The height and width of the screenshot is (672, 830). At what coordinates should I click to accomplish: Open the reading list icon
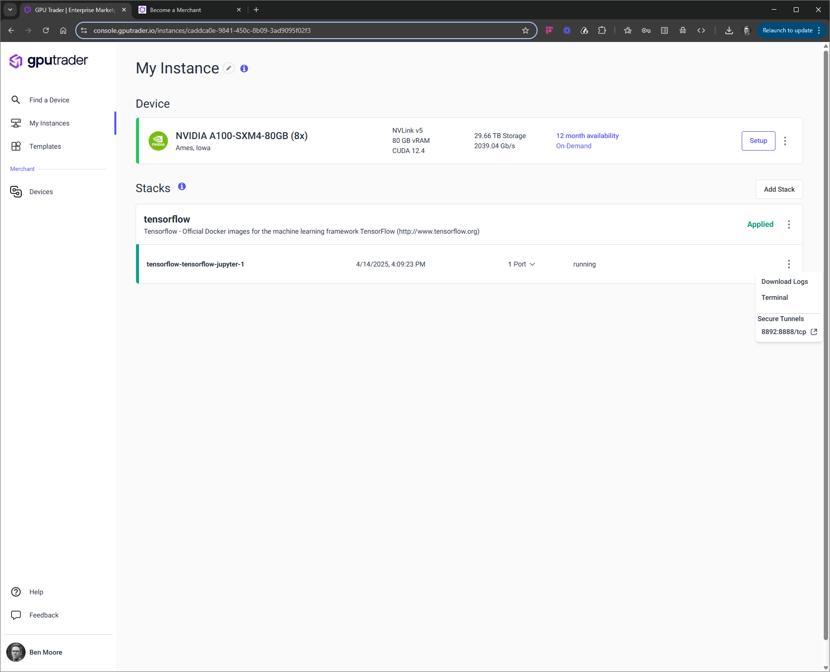point(664,30)
